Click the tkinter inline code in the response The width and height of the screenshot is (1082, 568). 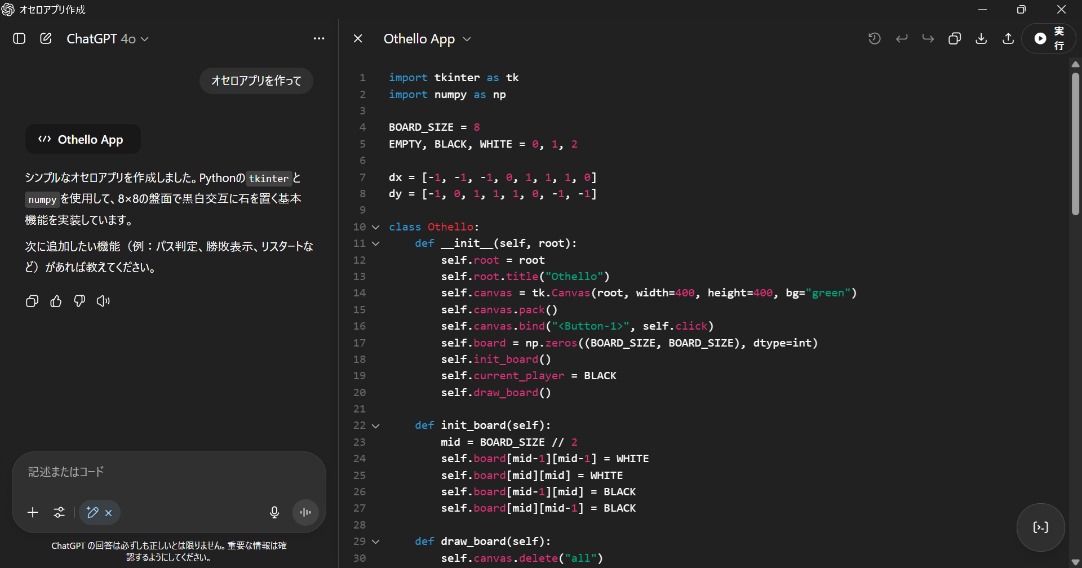tap(269, 179)
